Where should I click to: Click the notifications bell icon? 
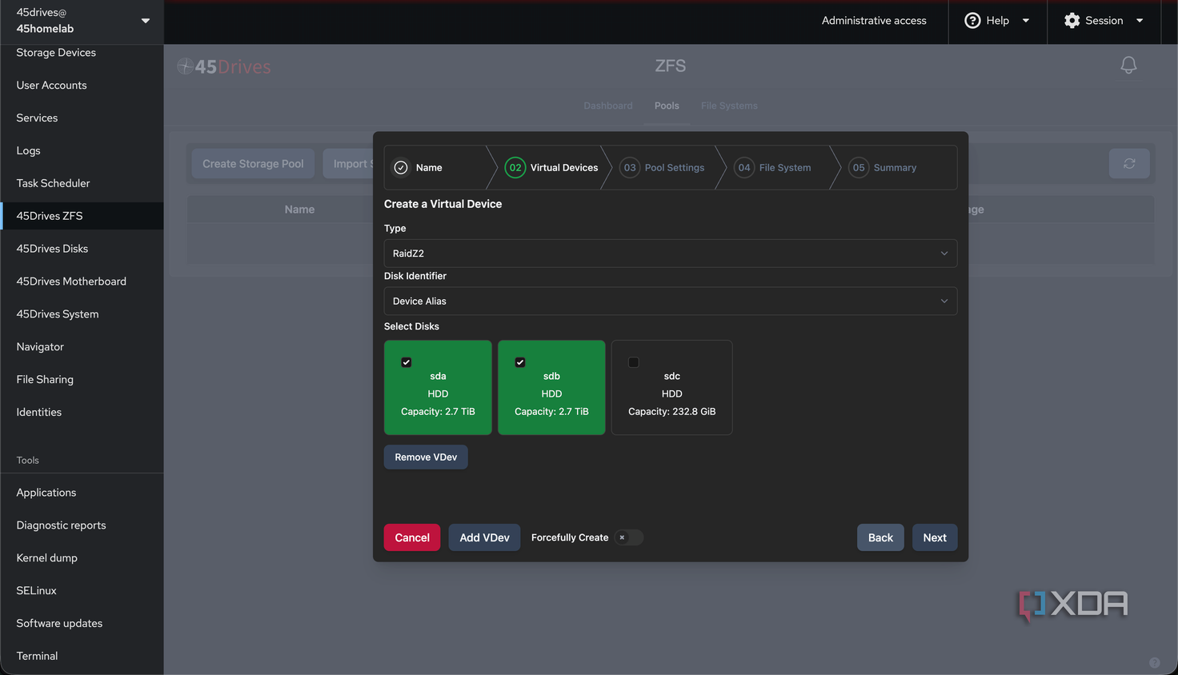(x=1128, y=66)
